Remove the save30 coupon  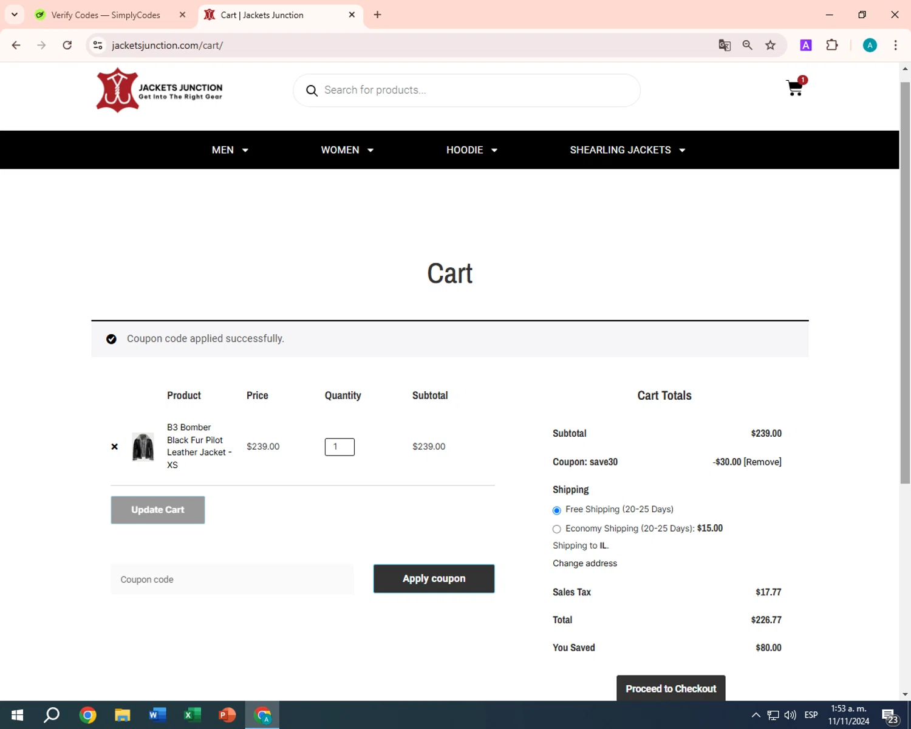(763, 462)
